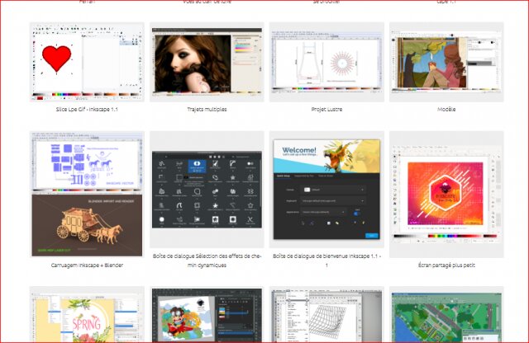529x343 pixels.
Task: Click the 'Boîte de dialogue Sélection des effets' caption
Action: point(207,261)
